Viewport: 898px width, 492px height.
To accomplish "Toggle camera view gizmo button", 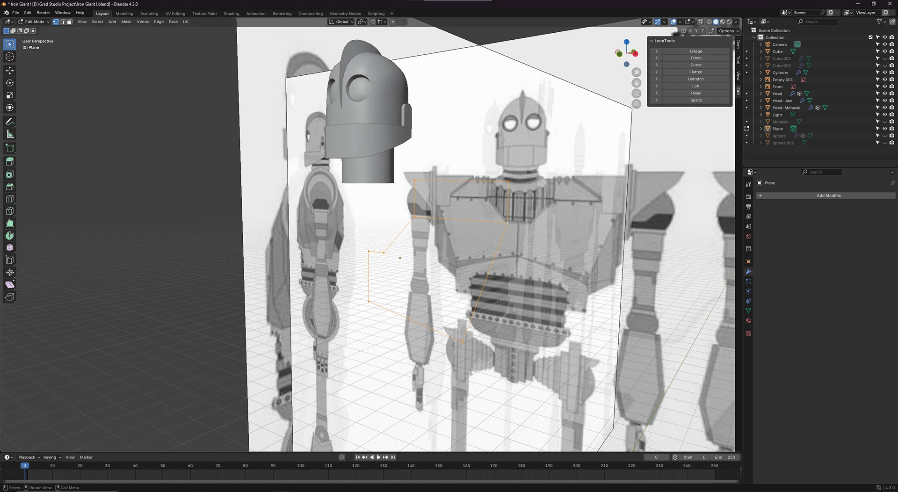I will [637, 94].
